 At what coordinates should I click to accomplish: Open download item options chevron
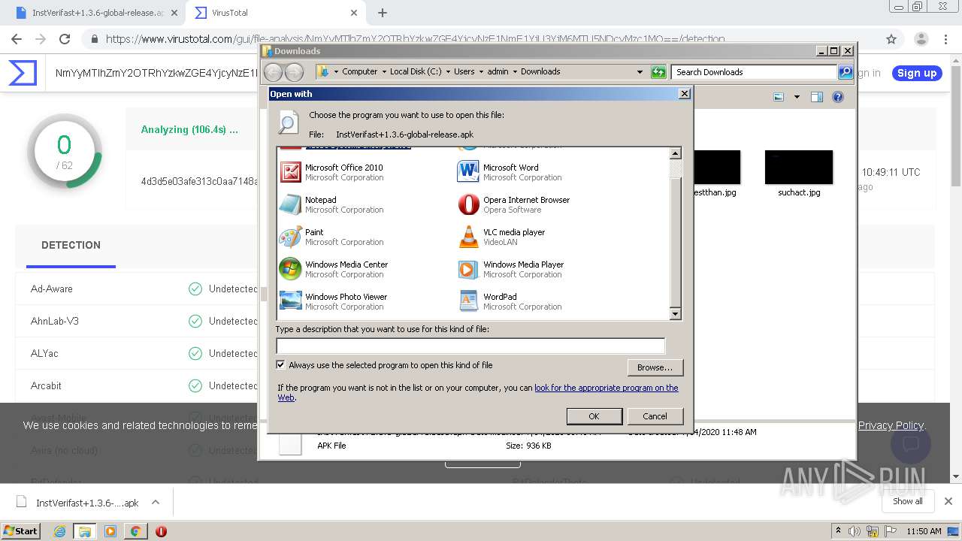156,503
